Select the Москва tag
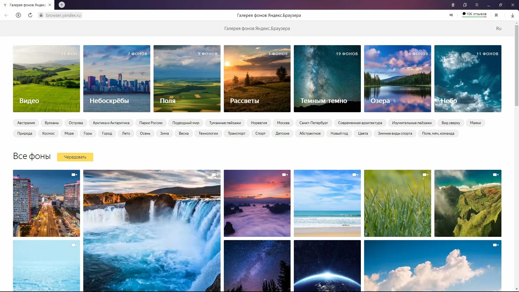This screenshot has height=292, width=519. coord(283,123)
